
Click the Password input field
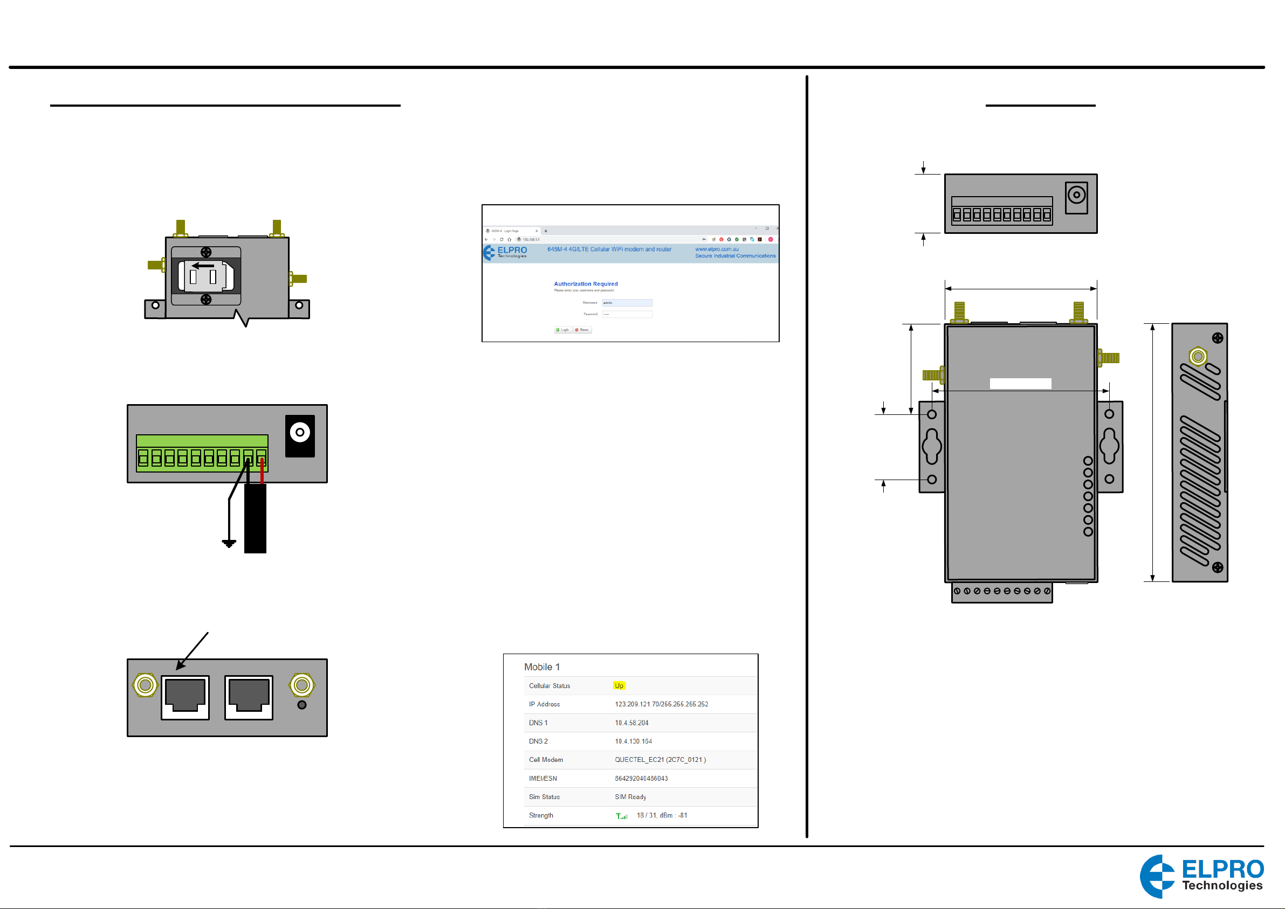[x=627, y=315]
